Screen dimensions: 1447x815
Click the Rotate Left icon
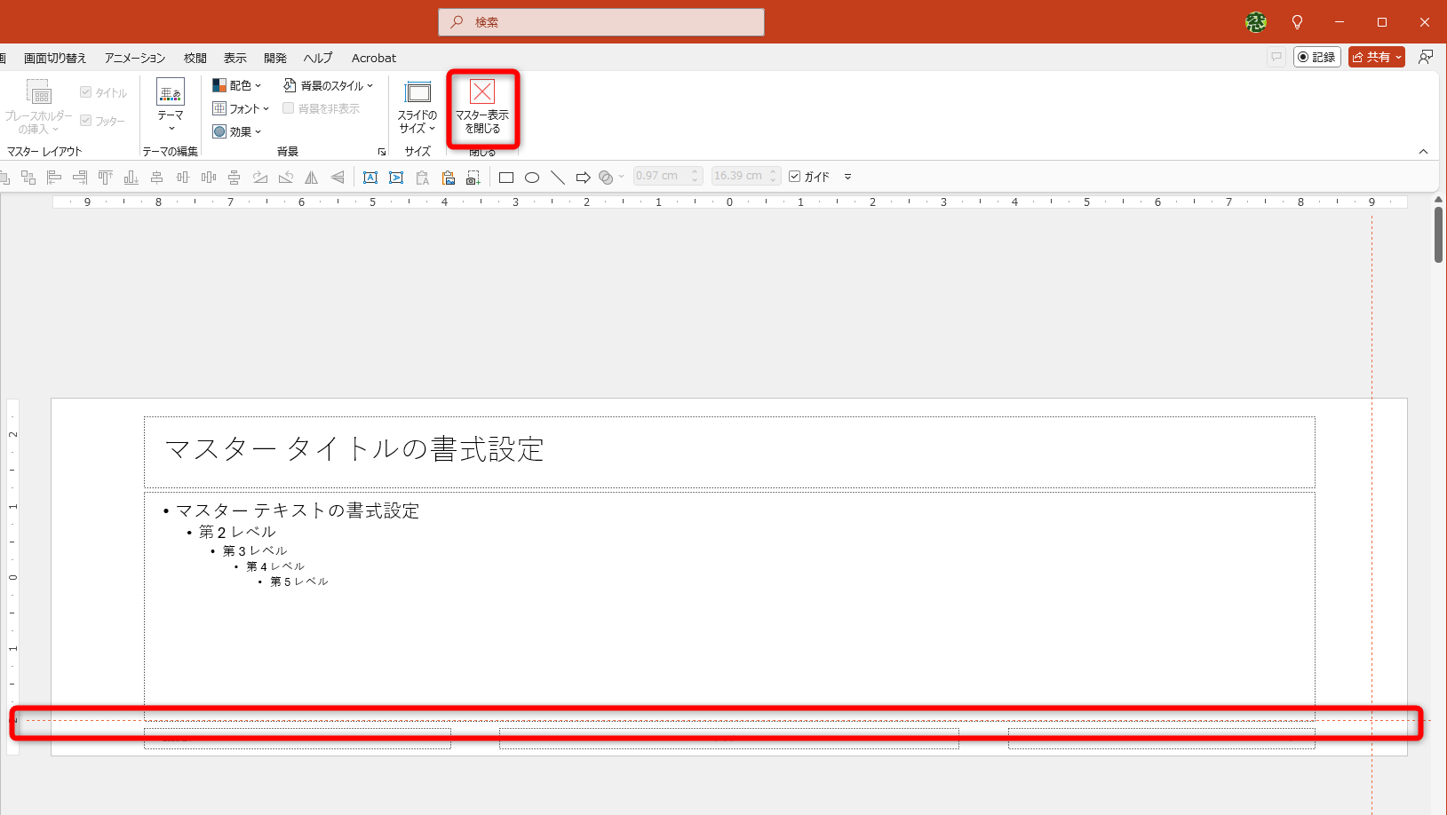pyautogui.click(x=286, y=178)
